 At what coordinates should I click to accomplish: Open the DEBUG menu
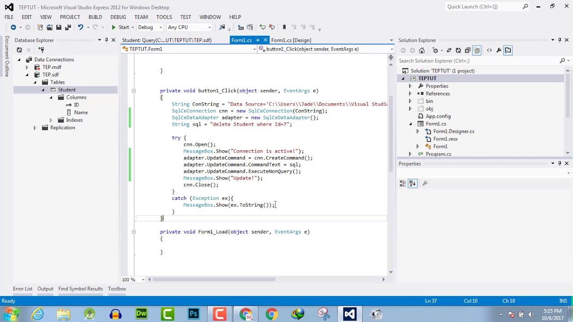click(118, 17)
